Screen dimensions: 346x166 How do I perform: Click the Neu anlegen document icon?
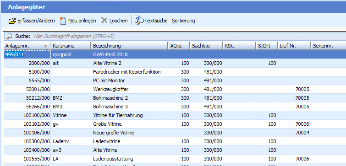63,21
